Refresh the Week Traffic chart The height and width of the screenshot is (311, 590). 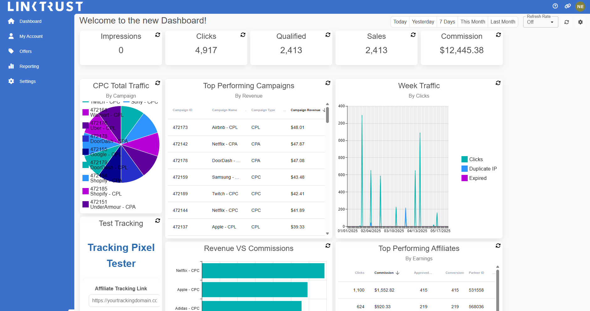pos(498,83)
